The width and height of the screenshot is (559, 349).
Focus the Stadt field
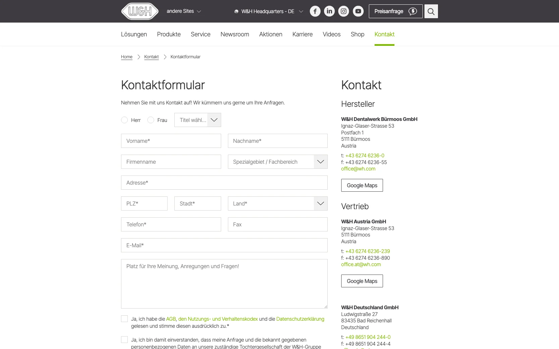click(x=198, y=203)
